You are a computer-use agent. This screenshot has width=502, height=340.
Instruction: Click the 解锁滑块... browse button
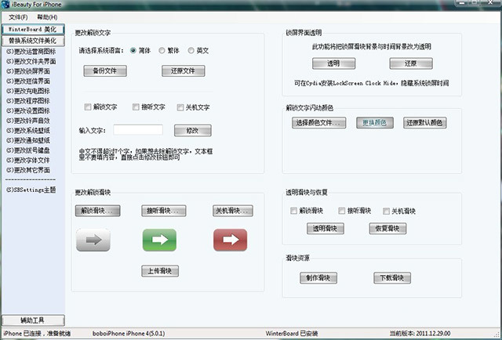pyautogui.click(x=97, y=211)
